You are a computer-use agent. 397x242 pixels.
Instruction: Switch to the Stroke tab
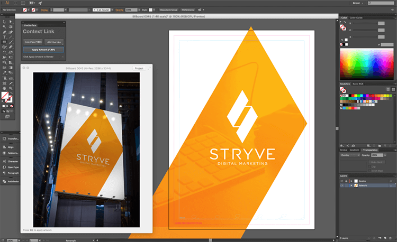(x=344, y=150)
